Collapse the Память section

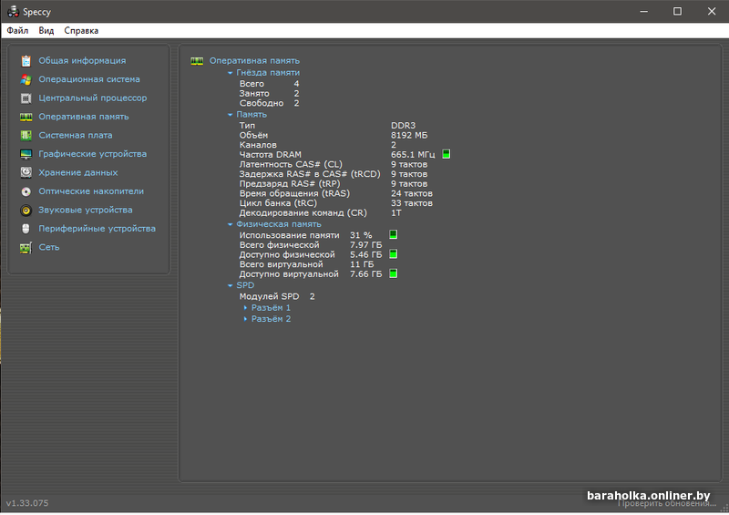[x=230, y=115]
